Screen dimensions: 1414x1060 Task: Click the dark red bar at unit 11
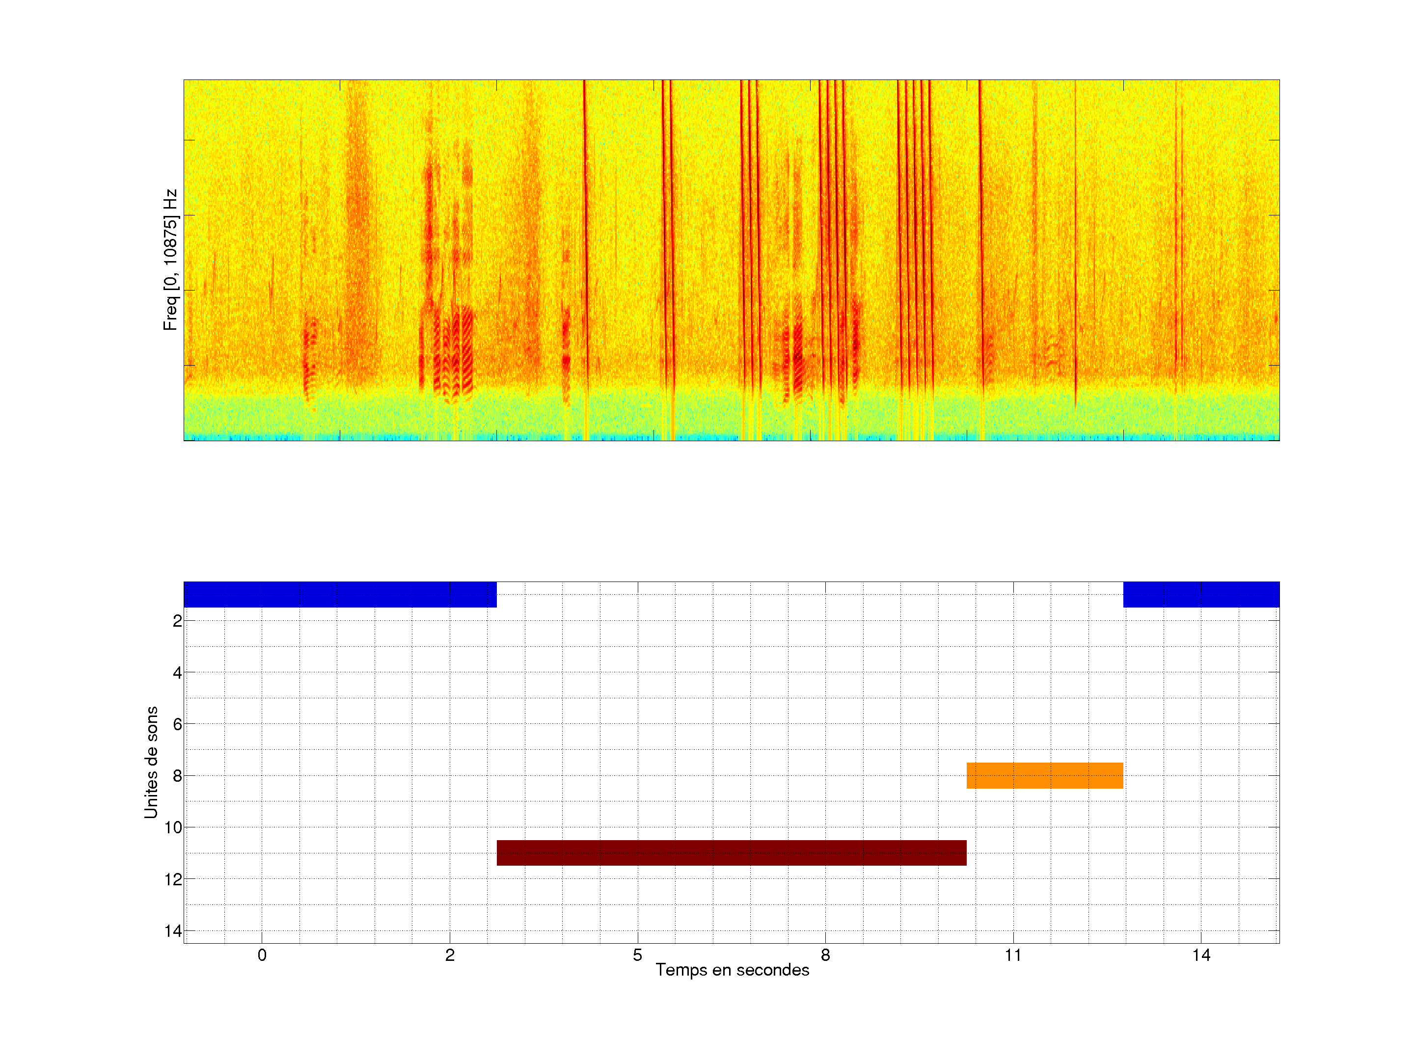tap(731, 852)
